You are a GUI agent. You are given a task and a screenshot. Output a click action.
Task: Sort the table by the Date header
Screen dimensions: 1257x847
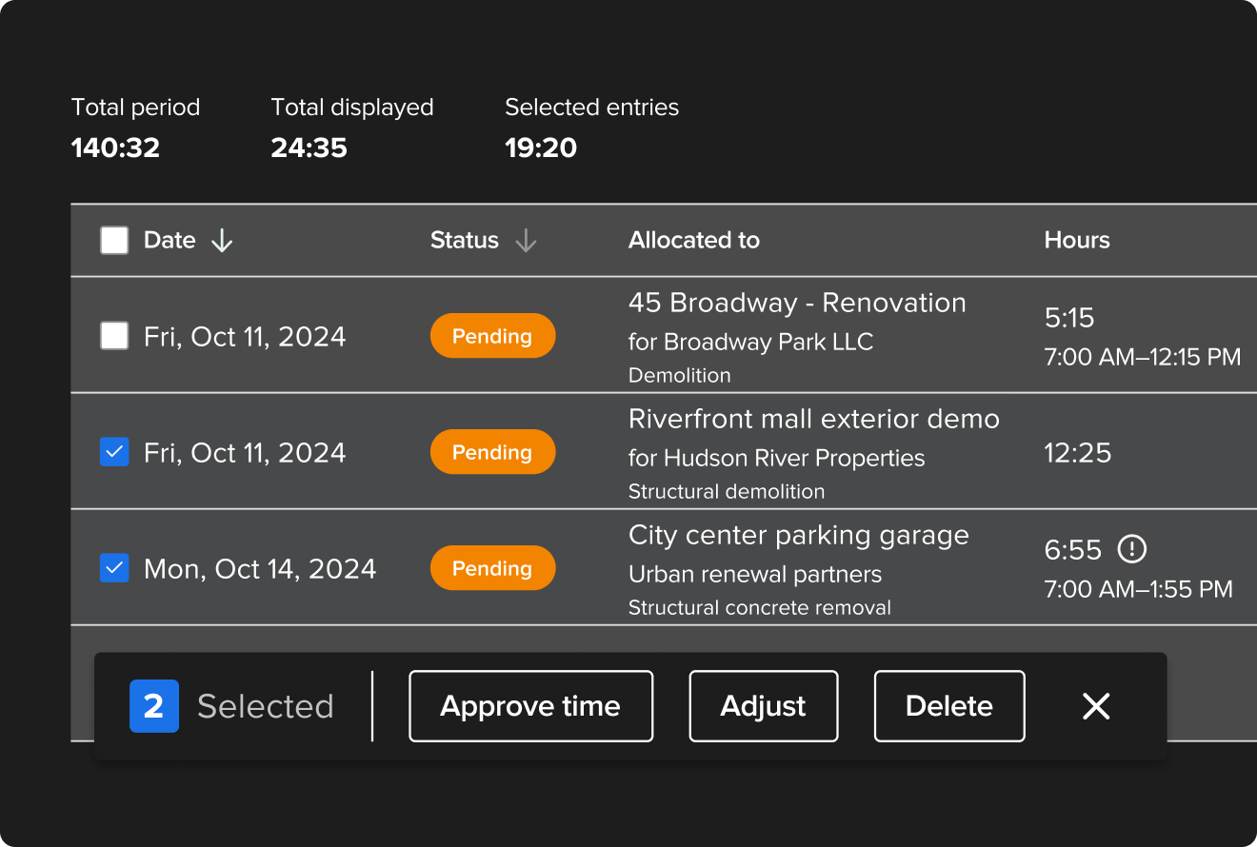click(x=168, y=240)
